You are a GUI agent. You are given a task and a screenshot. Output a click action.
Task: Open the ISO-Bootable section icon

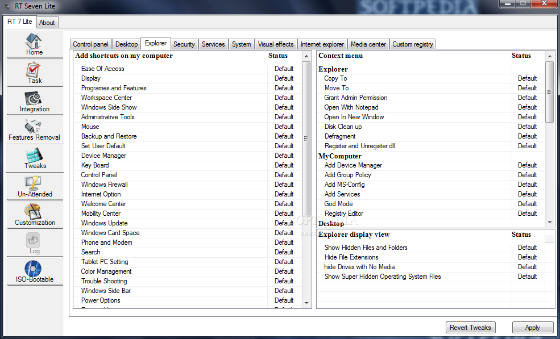coord(35,271)
